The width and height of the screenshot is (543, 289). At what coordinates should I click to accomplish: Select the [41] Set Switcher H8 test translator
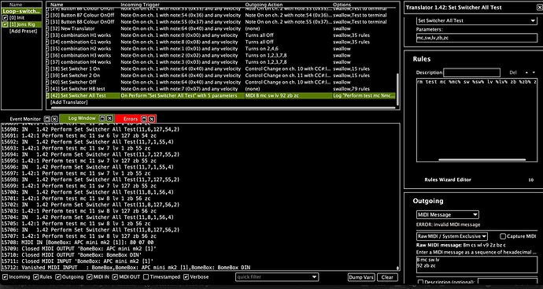click(221, 89)
